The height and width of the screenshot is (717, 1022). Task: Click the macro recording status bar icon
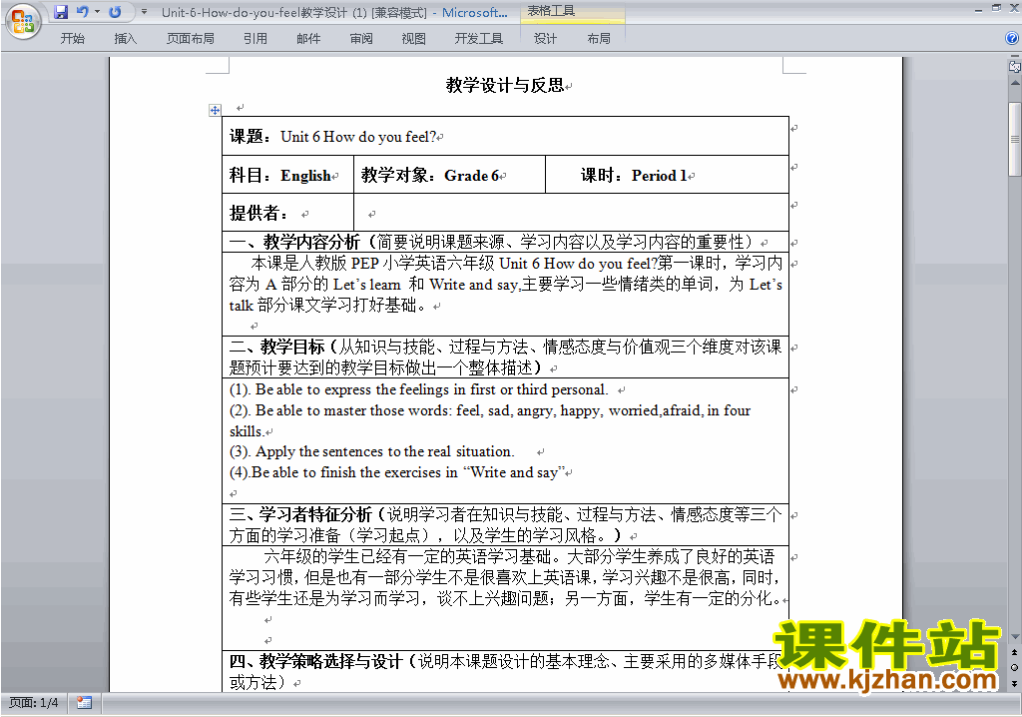[84, 703]
